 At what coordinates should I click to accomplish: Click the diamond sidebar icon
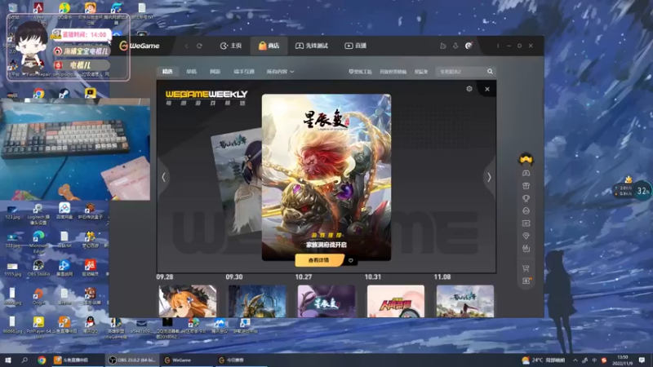click(x=526, y=236)
